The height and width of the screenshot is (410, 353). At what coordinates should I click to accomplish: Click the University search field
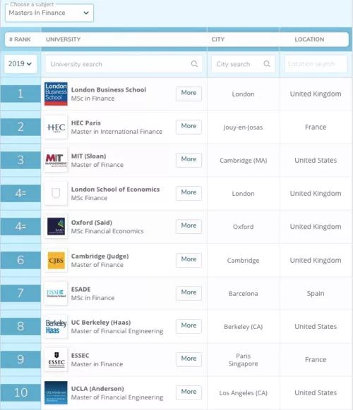click(x=124, y=64)
